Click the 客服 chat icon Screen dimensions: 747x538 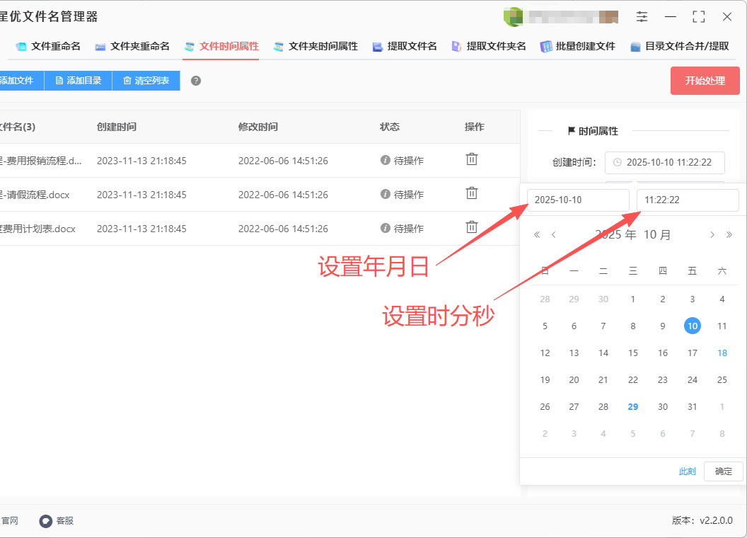click(x=46, y=521)
